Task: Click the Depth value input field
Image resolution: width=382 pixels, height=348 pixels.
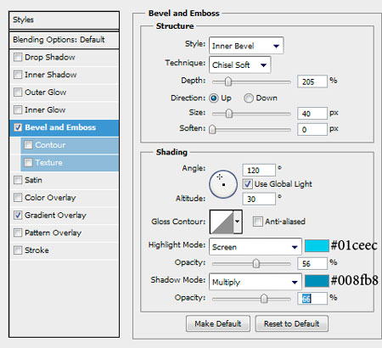Action: pyautogui.click(x=312, y=81)
